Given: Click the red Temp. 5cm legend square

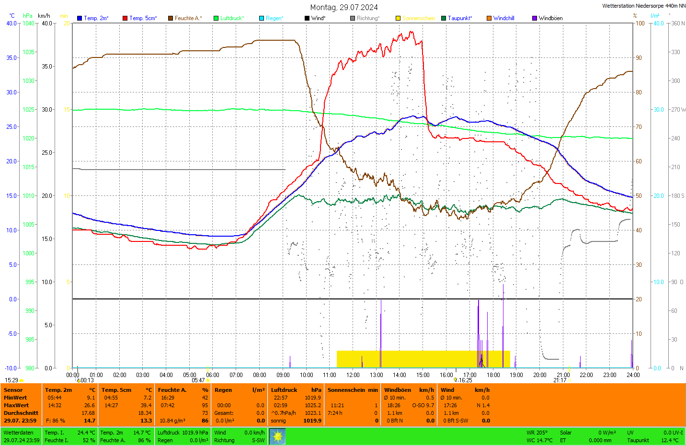Looking at the screenshot, I should coord(125,18).
